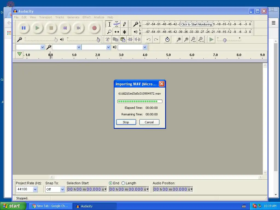Click the Fit Selection zoom icon
280x210 pixels.
click(x=193, y=39)
